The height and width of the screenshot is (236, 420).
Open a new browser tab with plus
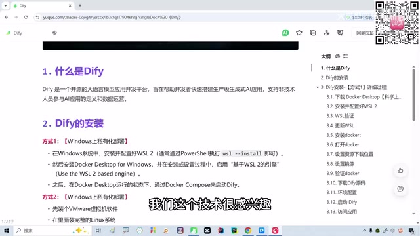(x=80, y=5)
